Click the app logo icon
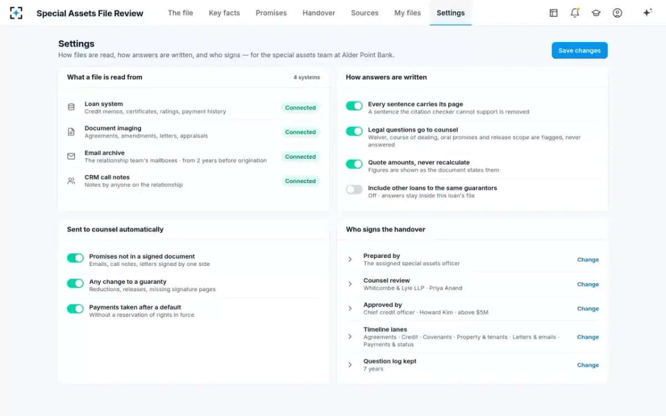 16,13
